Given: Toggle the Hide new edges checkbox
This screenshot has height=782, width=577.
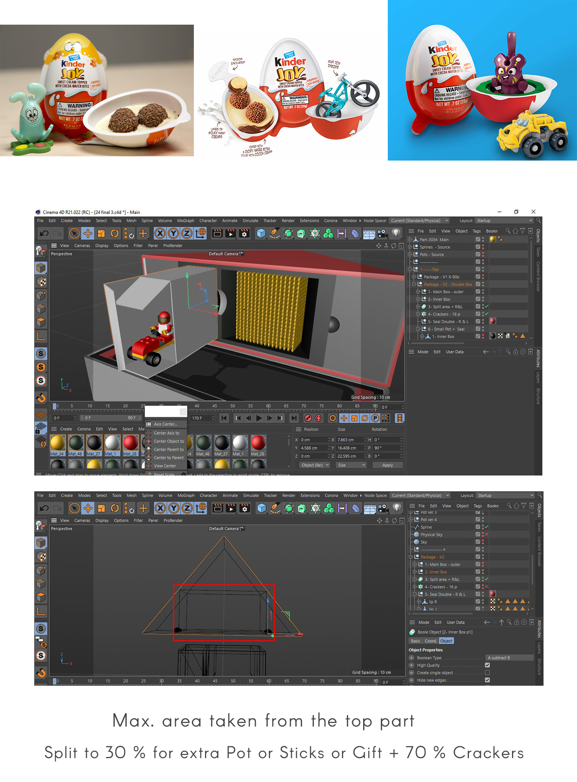Looking at the screenshot, I should [487, 680].
